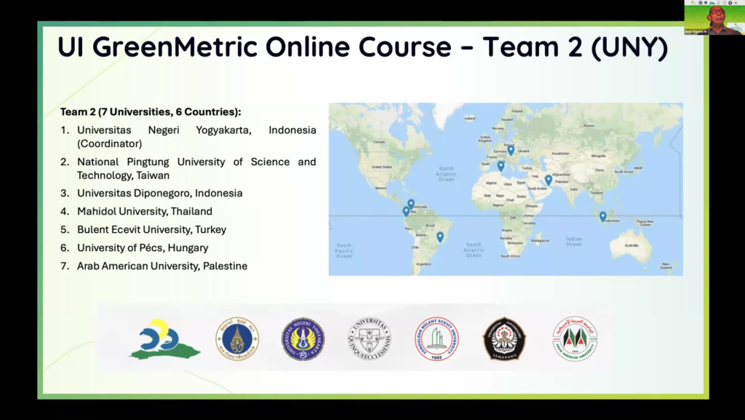Click the map pin between Spain and Turkey
The height and width of the screenshot is (420, 745).
click(501, 166)
